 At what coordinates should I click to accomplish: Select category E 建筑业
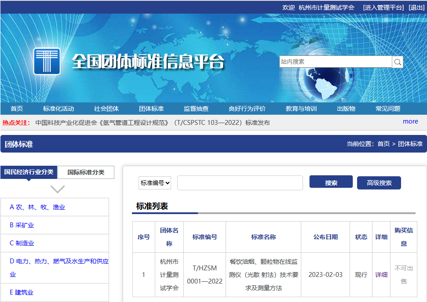(22, 292)
